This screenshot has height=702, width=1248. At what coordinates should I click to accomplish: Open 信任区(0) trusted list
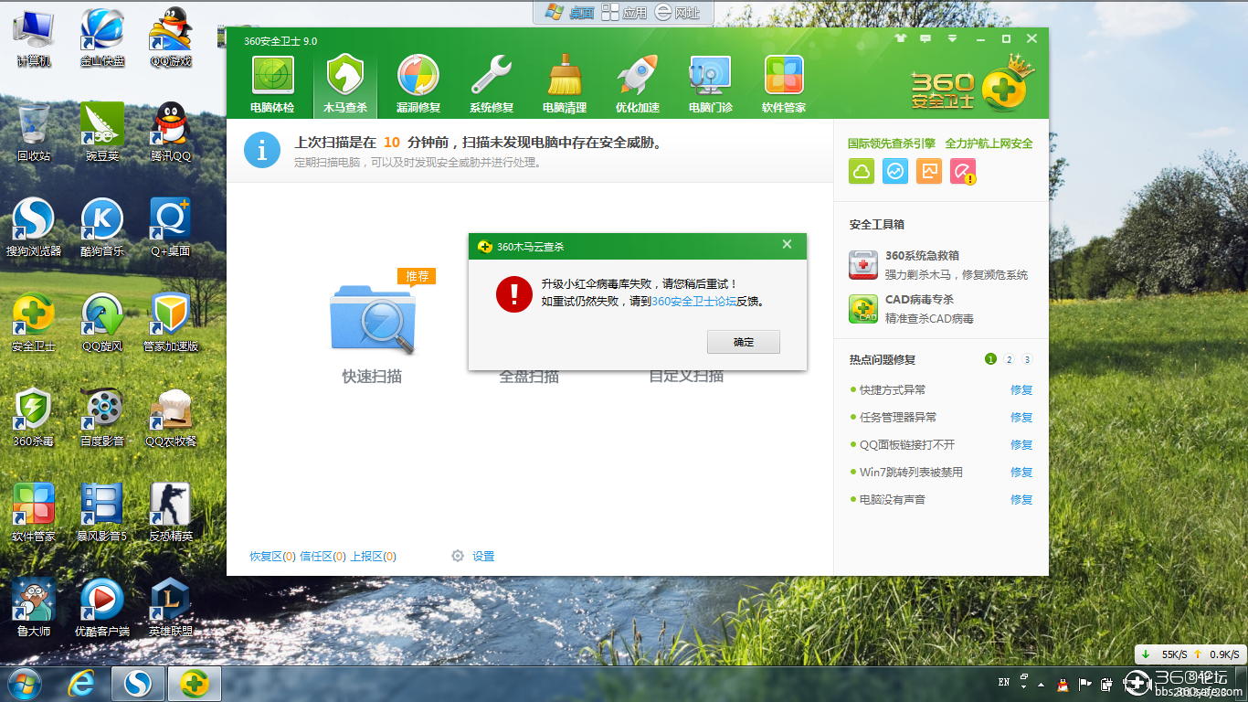[x=323, y=557]
